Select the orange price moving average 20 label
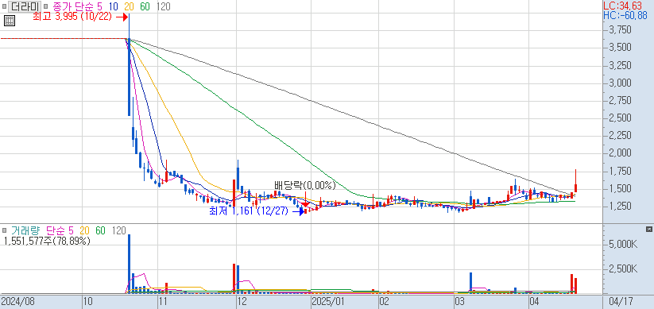 [x=129, y=6]
